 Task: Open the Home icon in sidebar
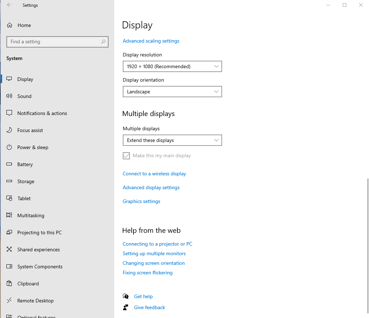click(x=10, y=25)
